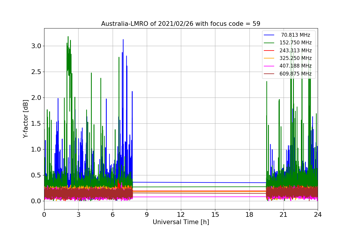
Task: Select the 152.750 MHz legend label
Action: pyautogui.click(x=296, y=43)
